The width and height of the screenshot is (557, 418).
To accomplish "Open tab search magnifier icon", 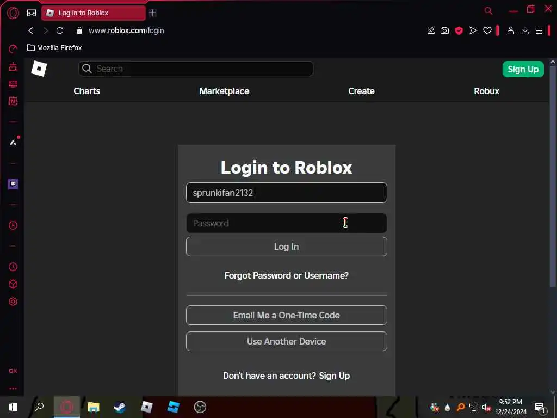I will click(x=488, y=11).
